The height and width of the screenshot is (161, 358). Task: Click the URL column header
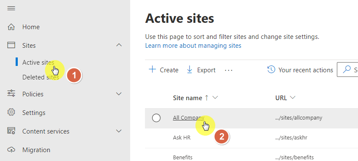pos(281,98)
